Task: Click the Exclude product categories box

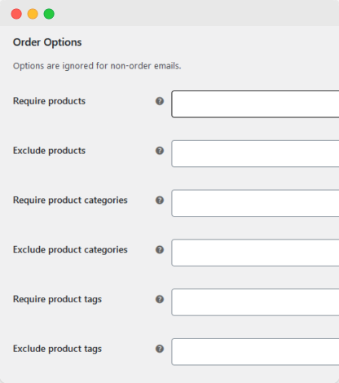Action: (255, 253)
